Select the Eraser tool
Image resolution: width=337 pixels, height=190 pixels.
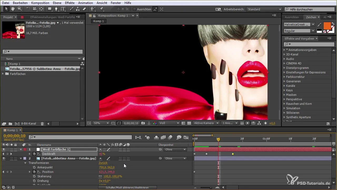point(85,9)
